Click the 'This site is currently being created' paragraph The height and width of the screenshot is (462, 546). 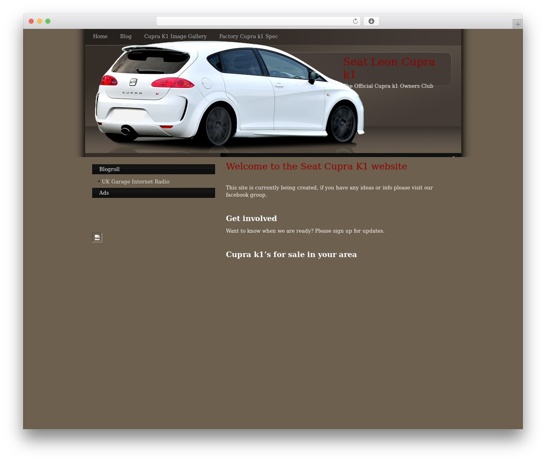click(329, 191)
